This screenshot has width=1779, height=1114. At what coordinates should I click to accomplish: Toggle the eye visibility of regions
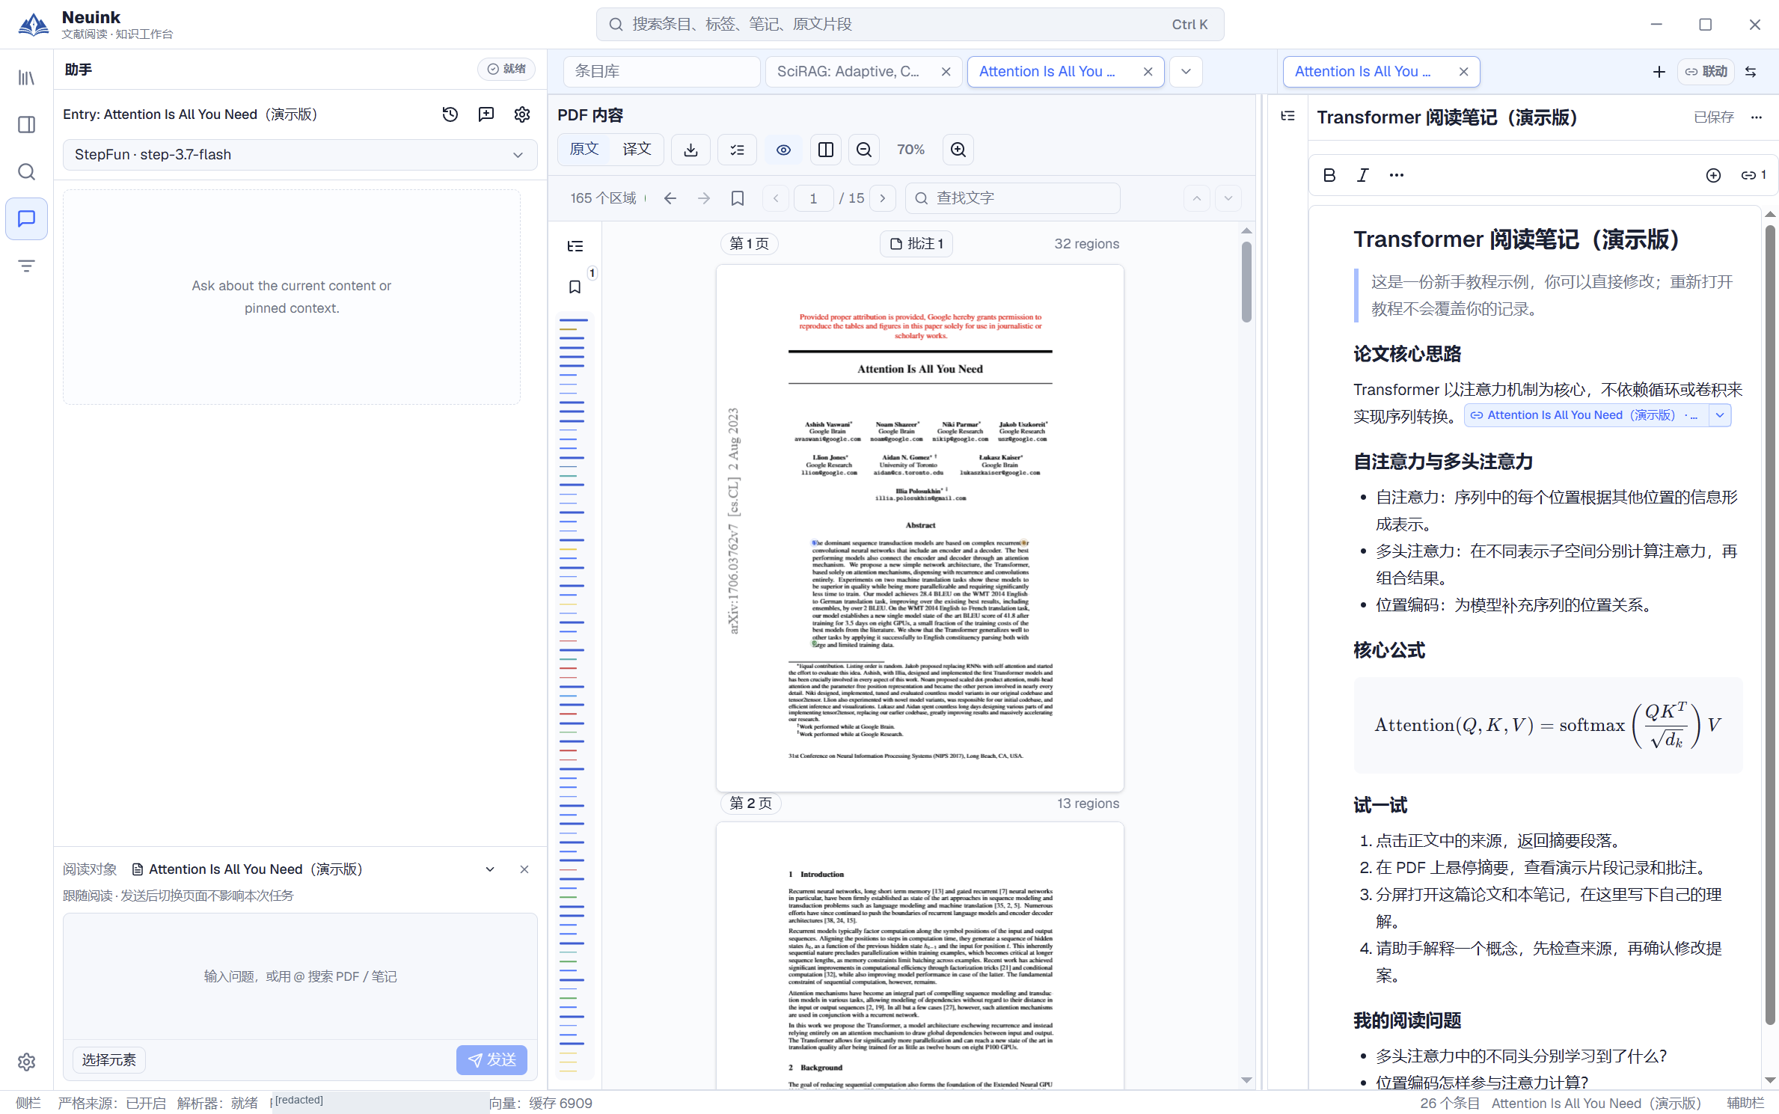(x=783, y=150)
